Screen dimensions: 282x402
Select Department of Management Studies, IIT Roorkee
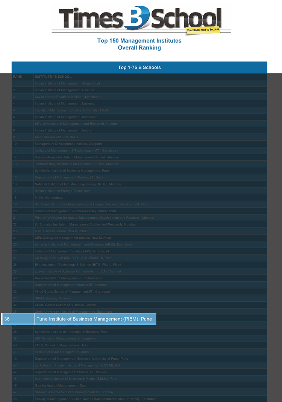point(71,372)
